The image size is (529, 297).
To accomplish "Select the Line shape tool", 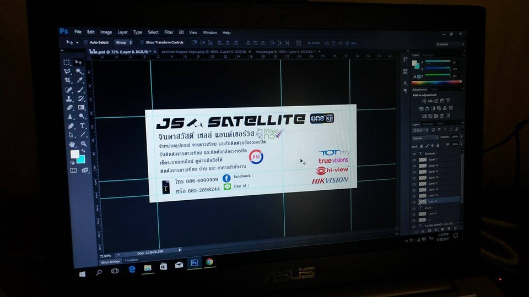I will pos(83,135).
